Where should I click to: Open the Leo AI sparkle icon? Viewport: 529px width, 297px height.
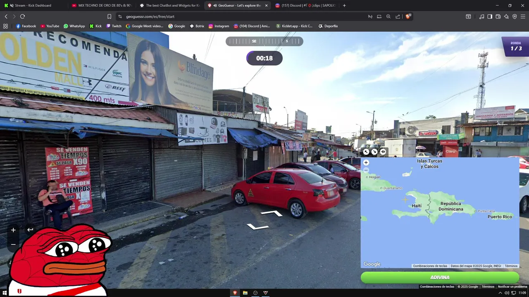(x=506, y=16)
